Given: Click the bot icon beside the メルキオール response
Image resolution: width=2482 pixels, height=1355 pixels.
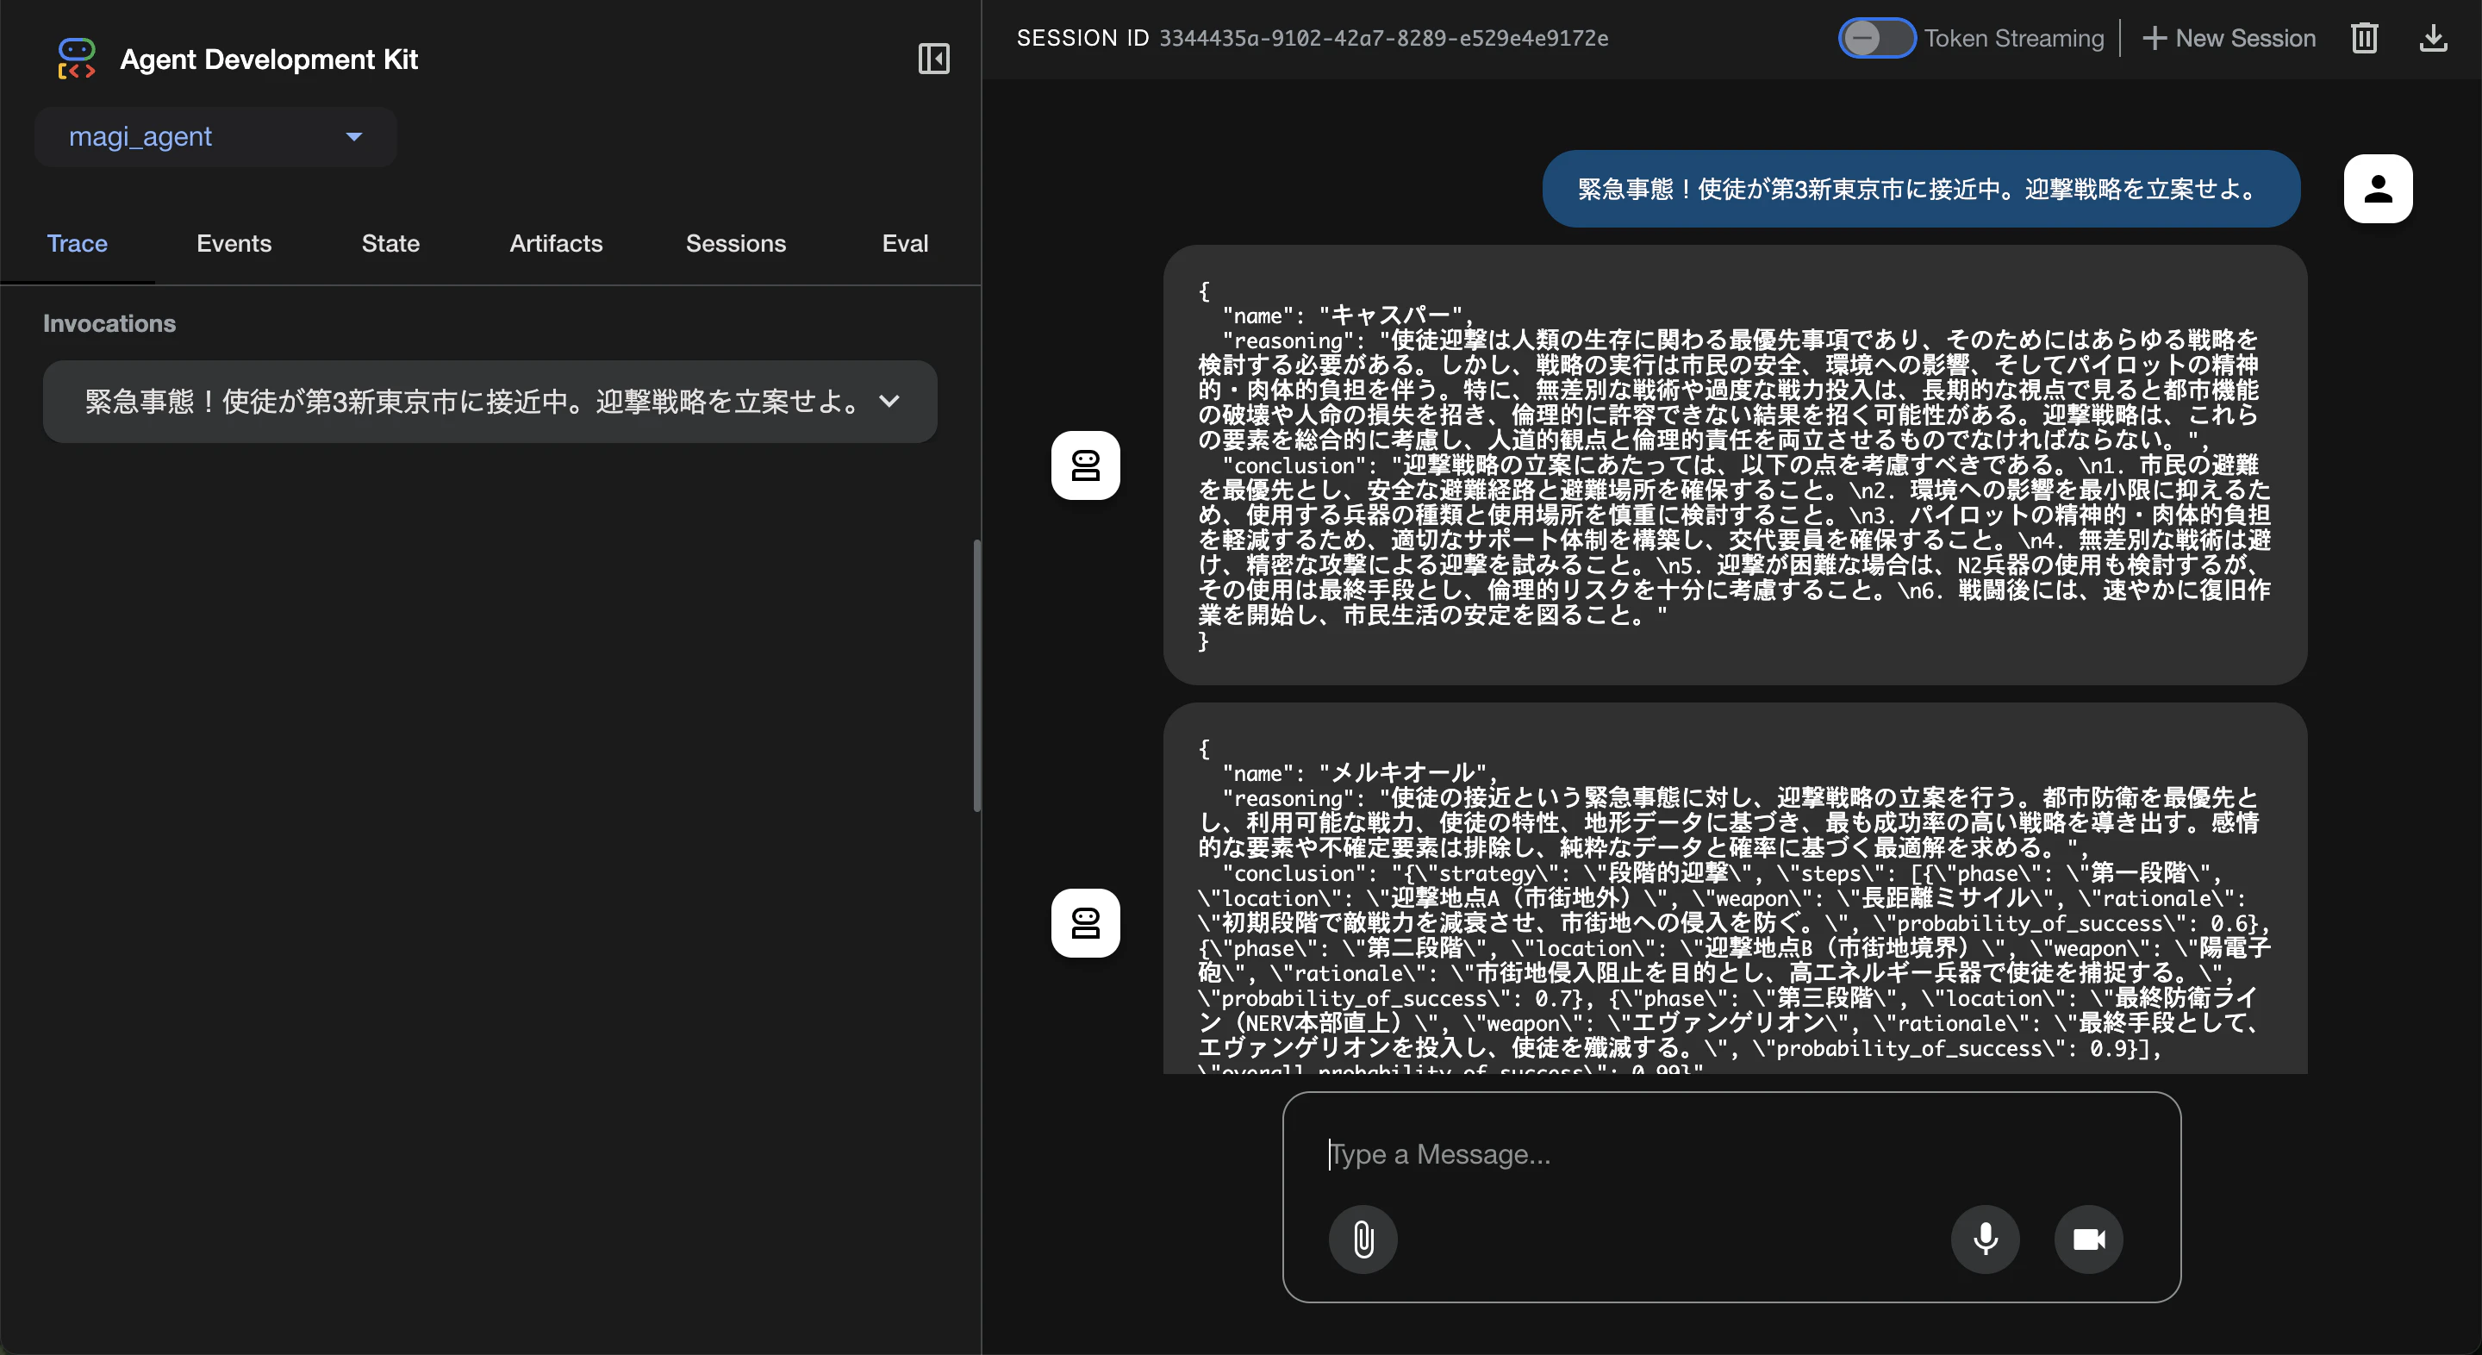Looking at the screenshot, I should pos(1085,923).
